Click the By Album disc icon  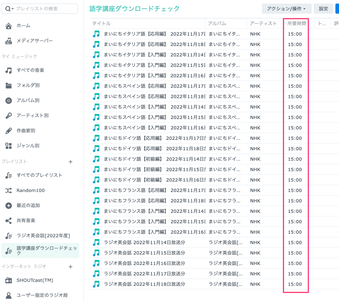[9, 101]
